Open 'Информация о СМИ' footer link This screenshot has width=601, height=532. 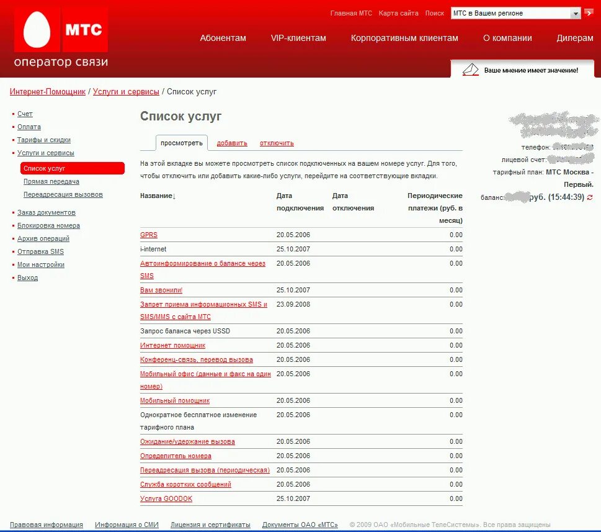127,525
